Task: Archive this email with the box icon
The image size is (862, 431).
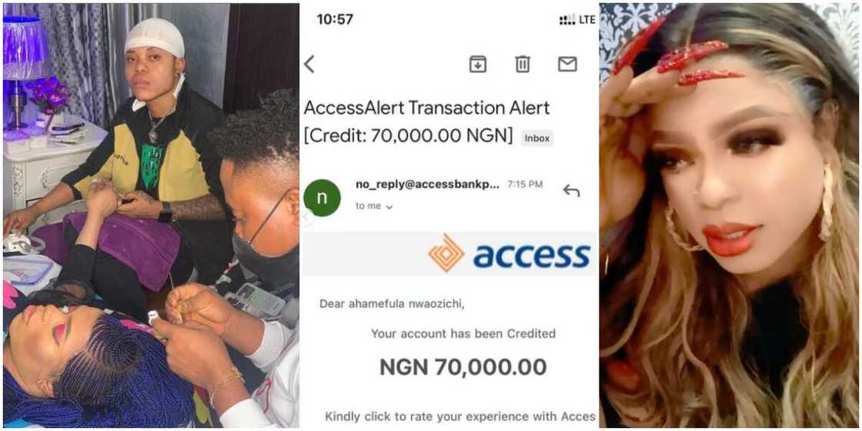Action: 478,65
